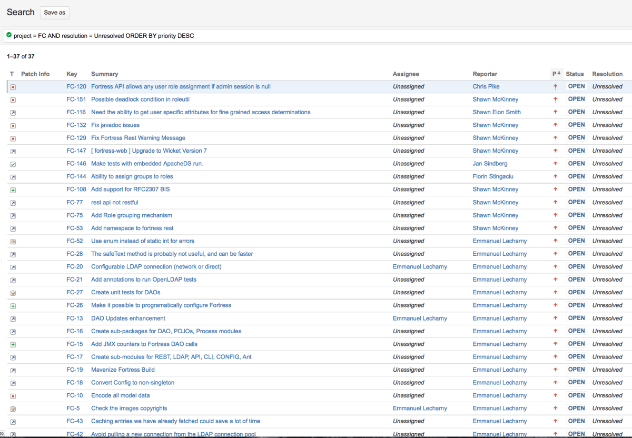Open assignee Emmanuel Lecharny on FC-20

[x=420, y=267]
